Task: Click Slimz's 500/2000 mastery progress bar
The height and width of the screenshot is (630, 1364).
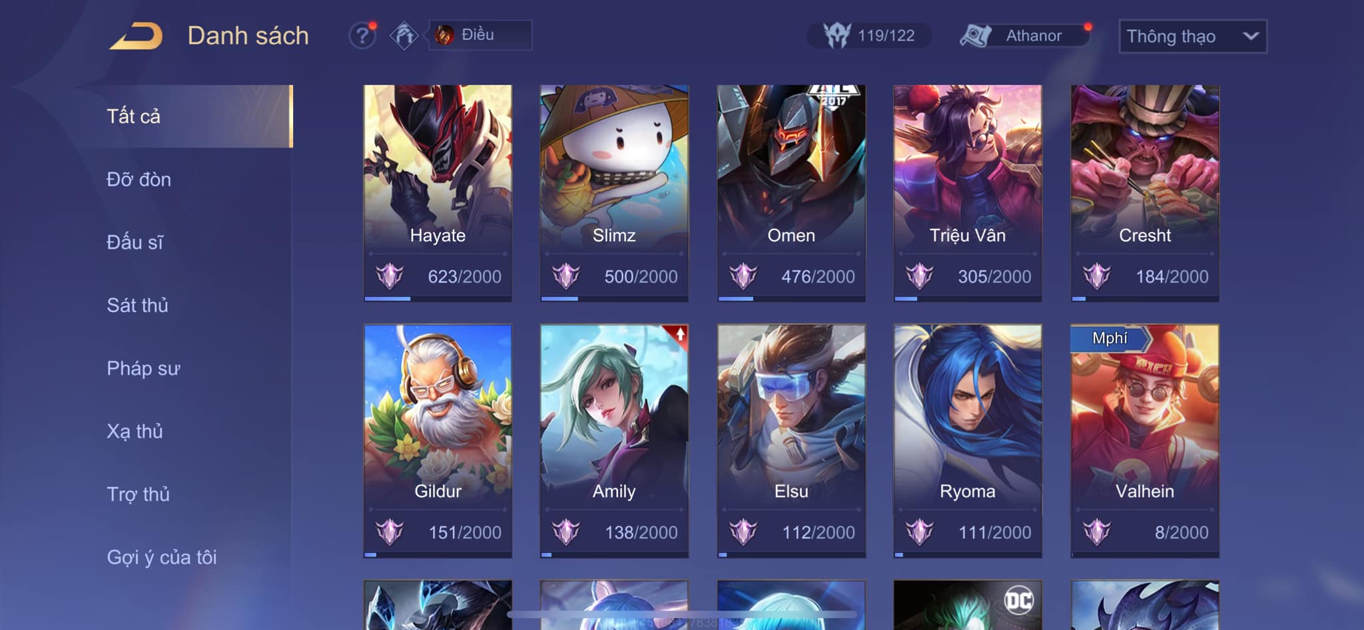Action: tap(614, 299)
